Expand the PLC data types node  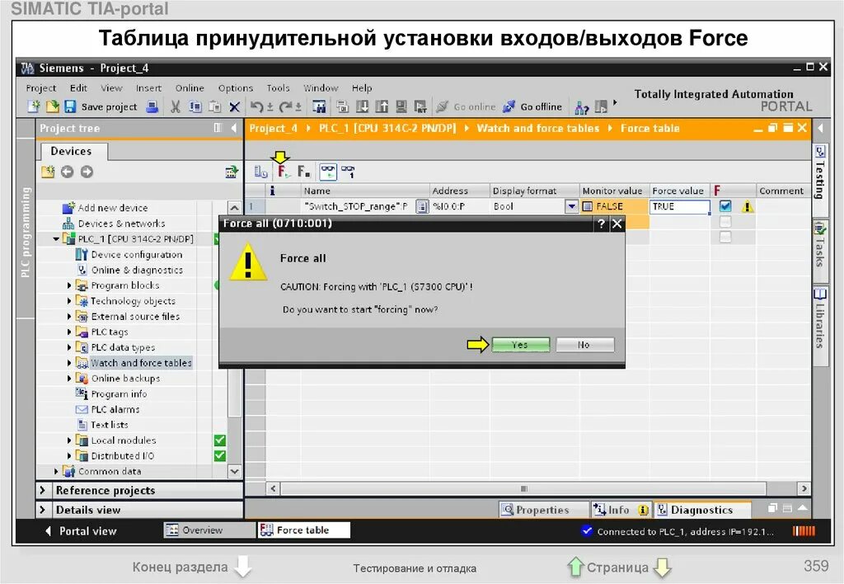(x=69, y=347)
